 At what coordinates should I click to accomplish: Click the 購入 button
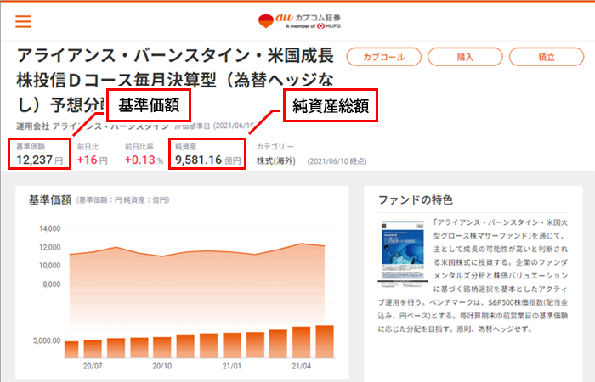click(x=465, y=57)
